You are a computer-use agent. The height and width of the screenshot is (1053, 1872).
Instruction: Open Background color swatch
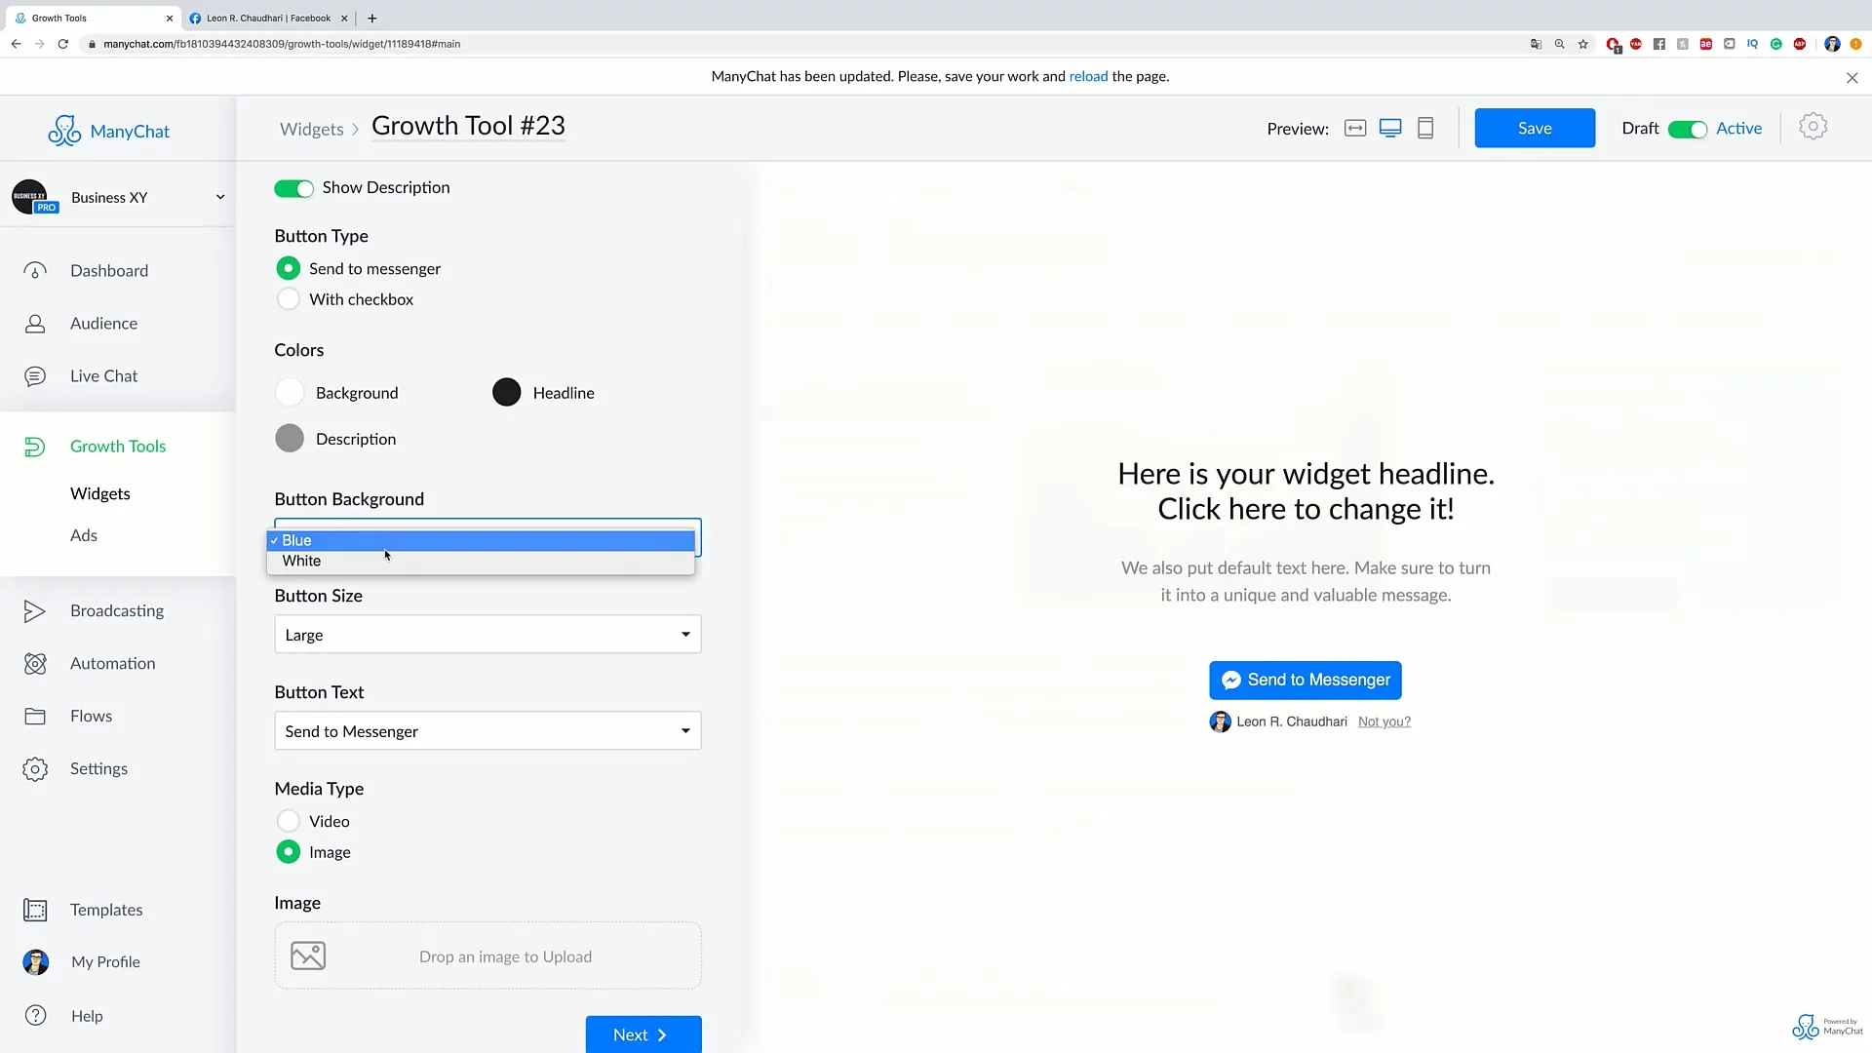pos(290,393)
